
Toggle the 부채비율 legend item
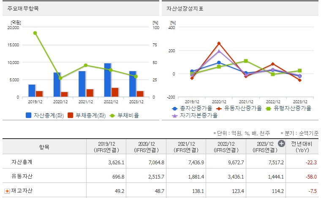click(124, 115)
